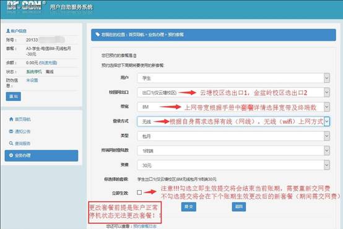Click the 预约套餐 breadcrumb text

[176, 35]
